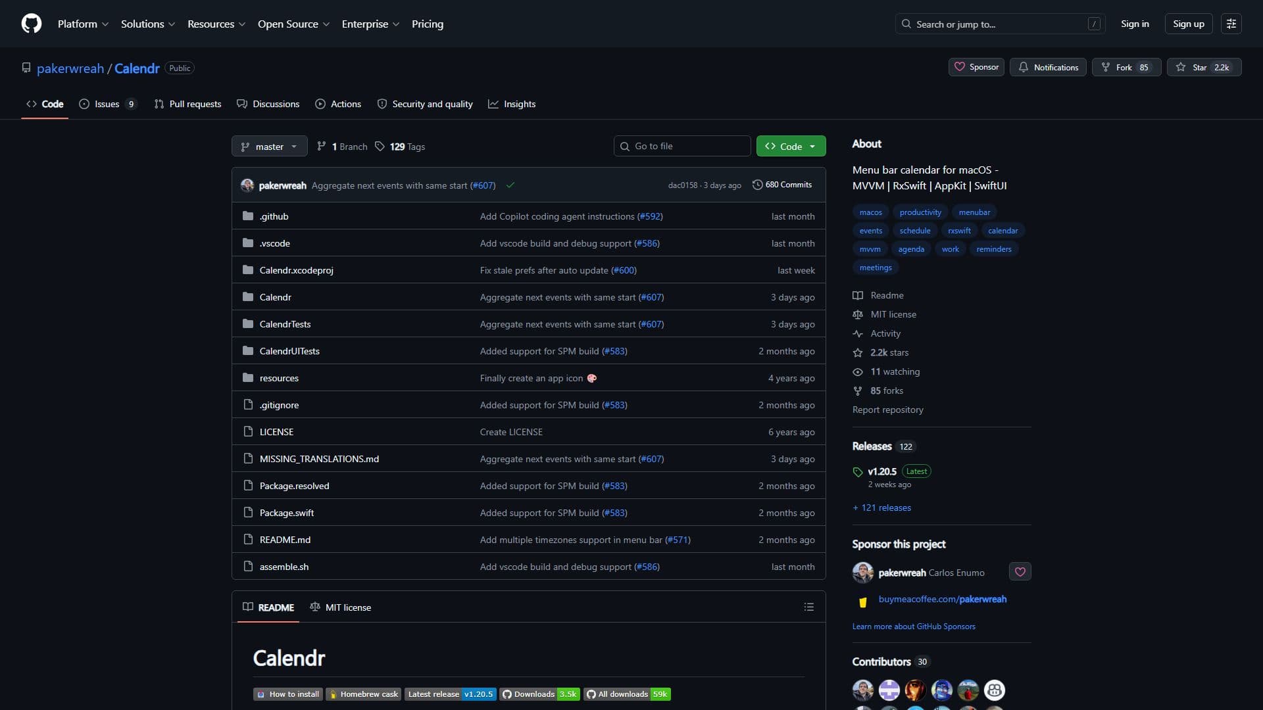Select the MIT license tab in README
The height and width of the screenshot is (710, 1263).
(341, 607)
